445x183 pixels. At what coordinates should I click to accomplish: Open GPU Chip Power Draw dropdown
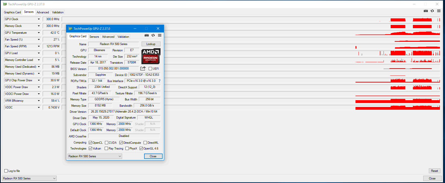(x=39, y=80)
